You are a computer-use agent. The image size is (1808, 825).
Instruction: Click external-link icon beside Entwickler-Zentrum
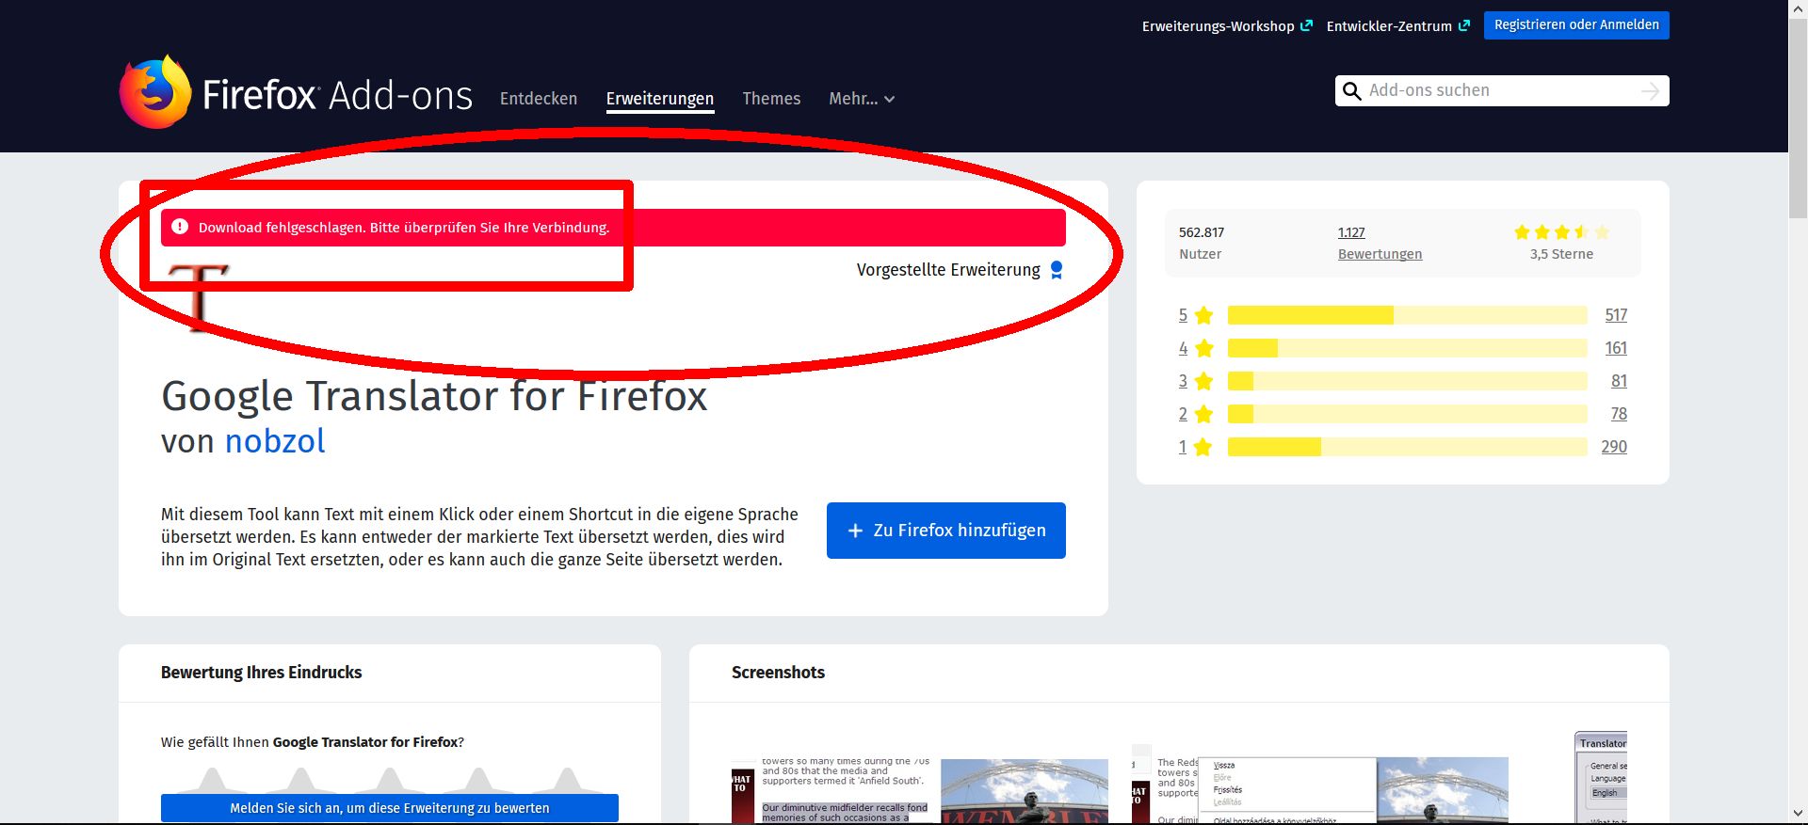1463,25
